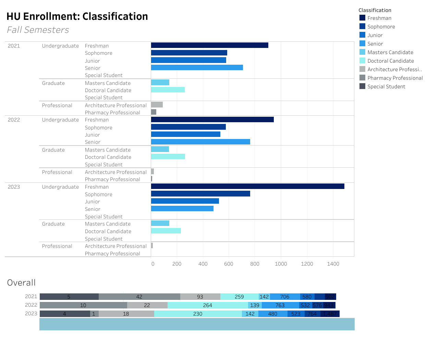Select the 2023 Sophomore bar

(x=200, y=194)
